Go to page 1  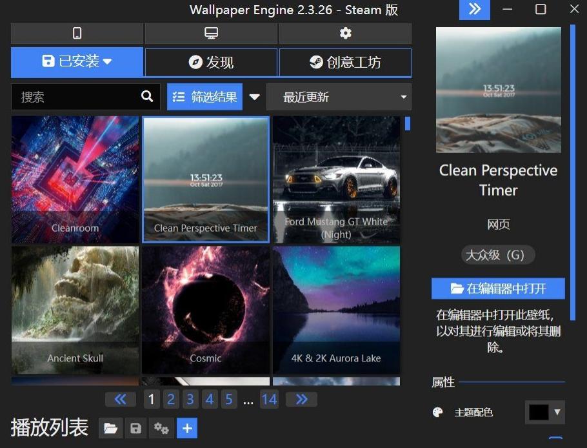(x=152, y=400)
